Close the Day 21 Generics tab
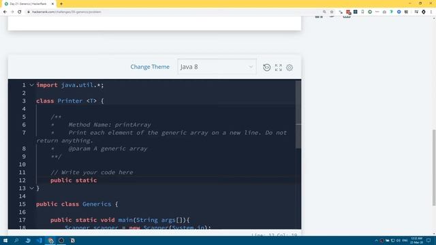The width and height of the screenshot is (436, 245). tap(52, 4)
